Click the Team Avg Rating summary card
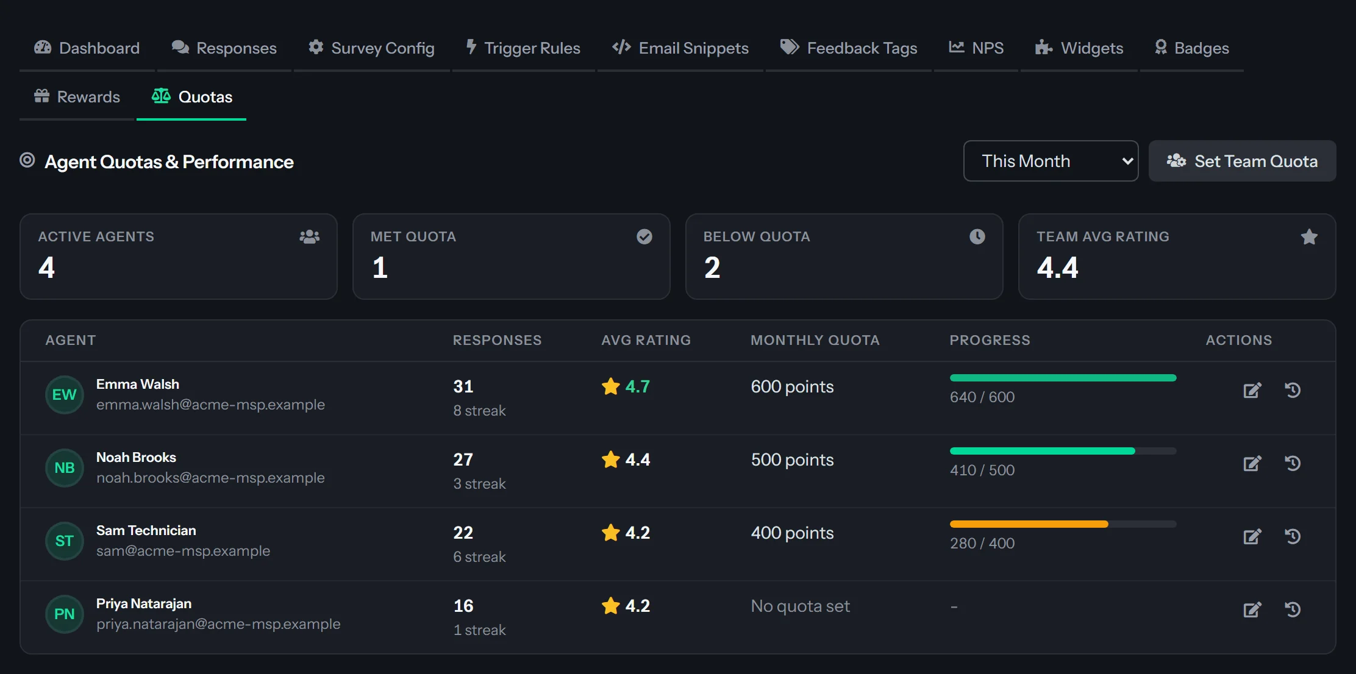Screen dimensions: 1356x674 point(1177,257)
